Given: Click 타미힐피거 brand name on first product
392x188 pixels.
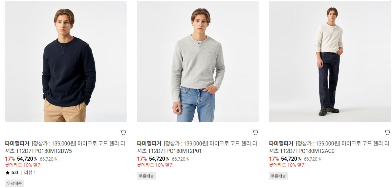Looking at the screenshot, I should coord(17,144).
